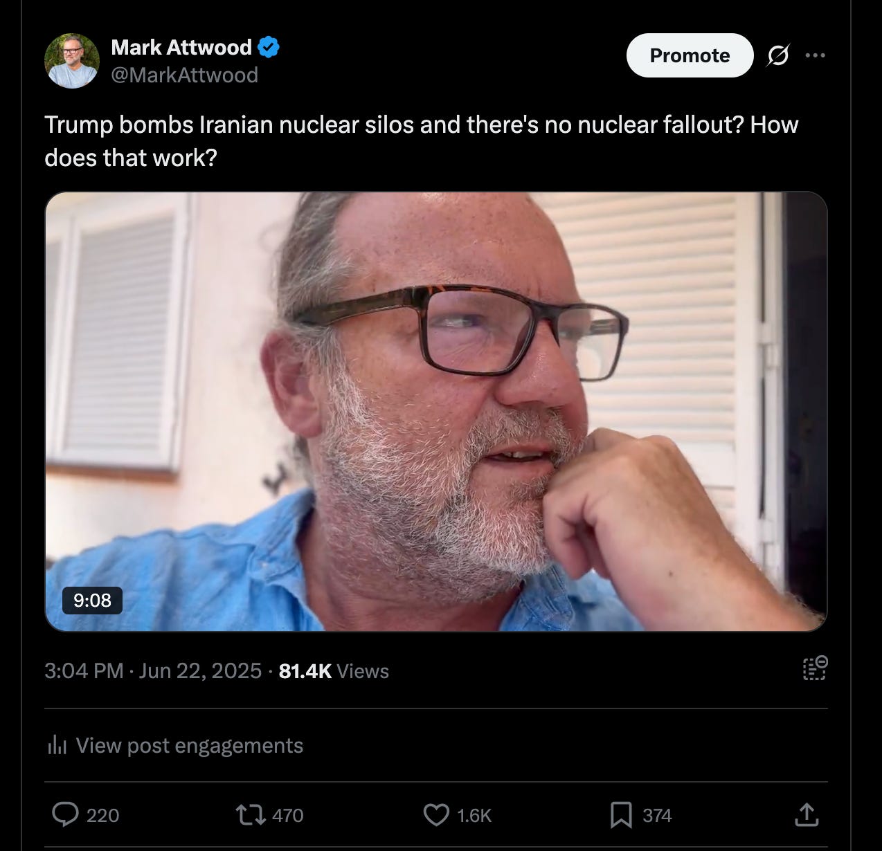This screenshot has width=882, height=851.
Task: Open Mark Attwood's profile avatar
Action: [71, 61]
